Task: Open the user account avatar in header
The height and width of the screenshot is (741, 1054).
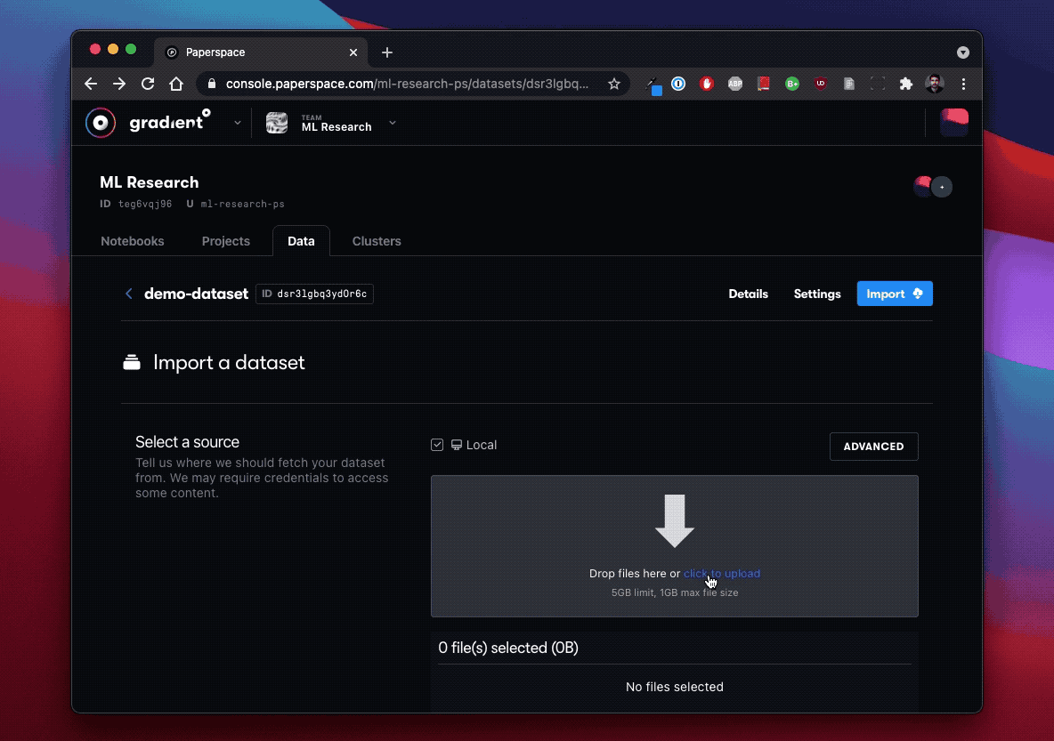Action: pyautogui.click(x=953, y=122)
